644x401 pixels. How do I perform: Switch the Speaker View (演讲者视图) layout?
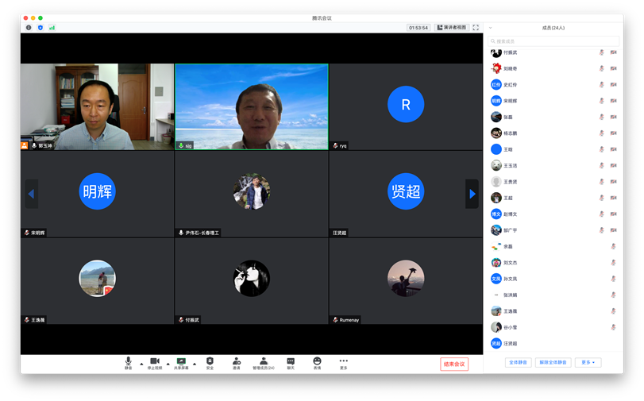point(451,27)
